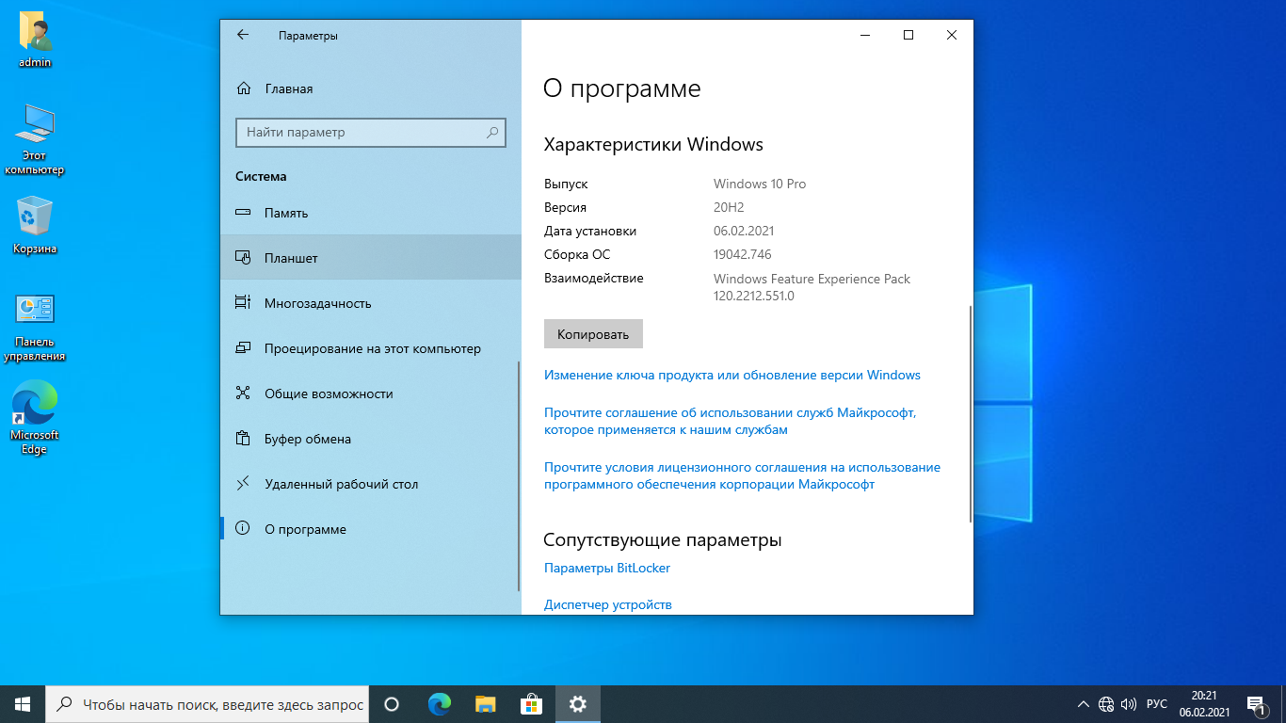Open Диспетчер устройств link
This screenshot has height=723, width=1286.
[x=608, y=604]
